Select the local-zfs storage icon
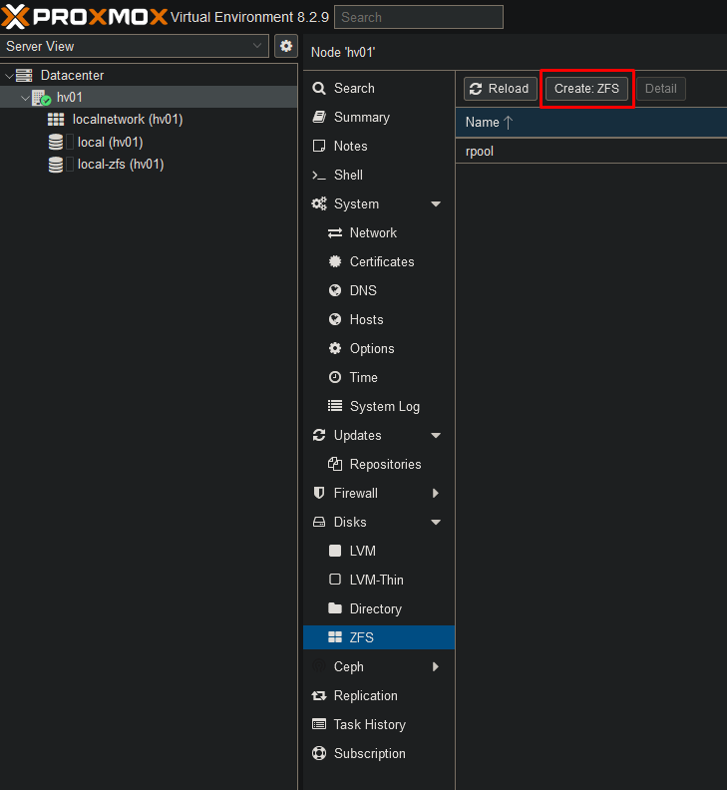 click(56, 165)
